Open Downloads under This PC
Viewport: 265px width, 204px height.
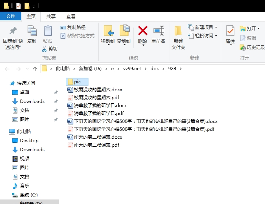pyautogui.click(x=28, y=150)
